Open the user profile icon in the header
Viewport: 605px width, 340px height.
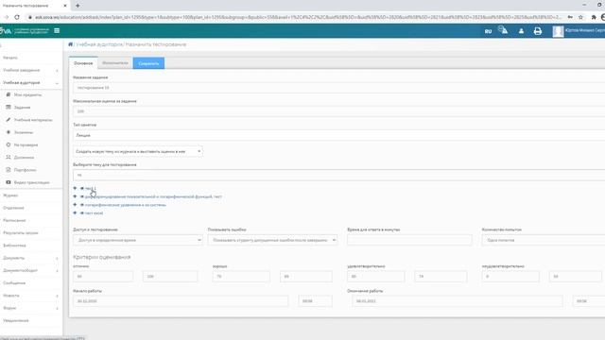(x=521, y=31)
